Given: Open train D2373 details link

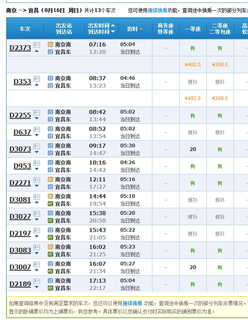Looking at the screenshot, I should point(20,48).
